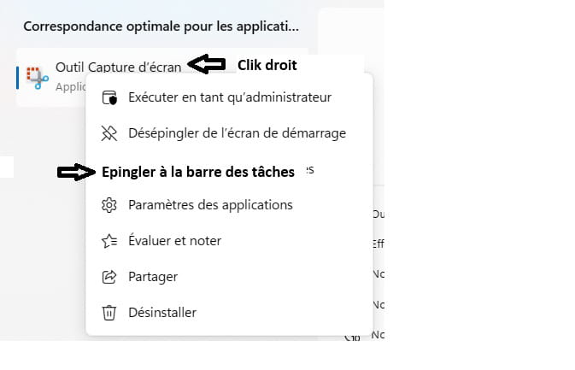Click the gear icon for Paramètres des applications
The image size is (575, 370).
[109, 205]
